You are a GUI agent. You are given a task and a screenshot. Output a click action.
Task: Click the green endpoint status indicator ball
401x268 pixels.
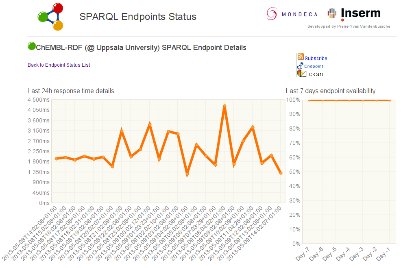click(31, 46)
